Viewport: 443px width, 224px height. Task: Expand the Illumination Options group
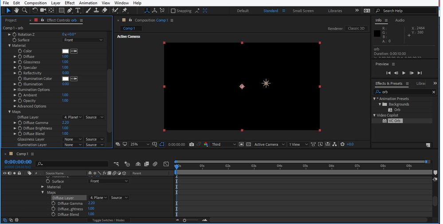(15, 90)
